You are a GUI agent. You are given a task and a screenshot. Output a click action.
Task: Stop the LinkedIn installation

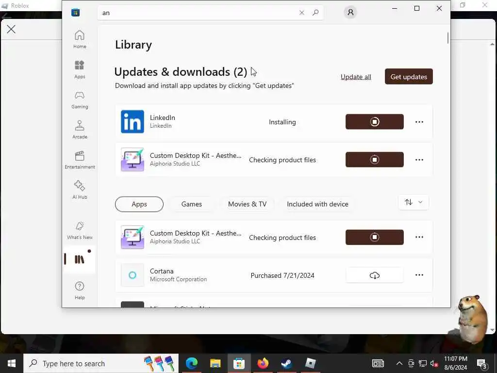click(374, 122)
